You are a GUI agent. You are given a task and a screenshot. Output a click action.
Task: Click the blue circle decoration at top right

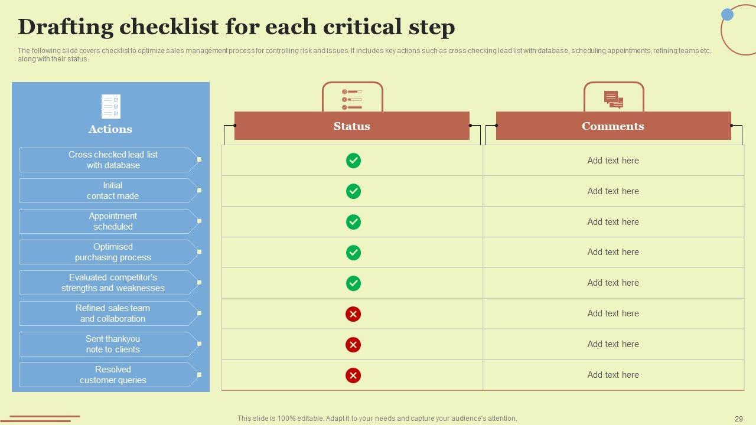[x=728, y=15]
